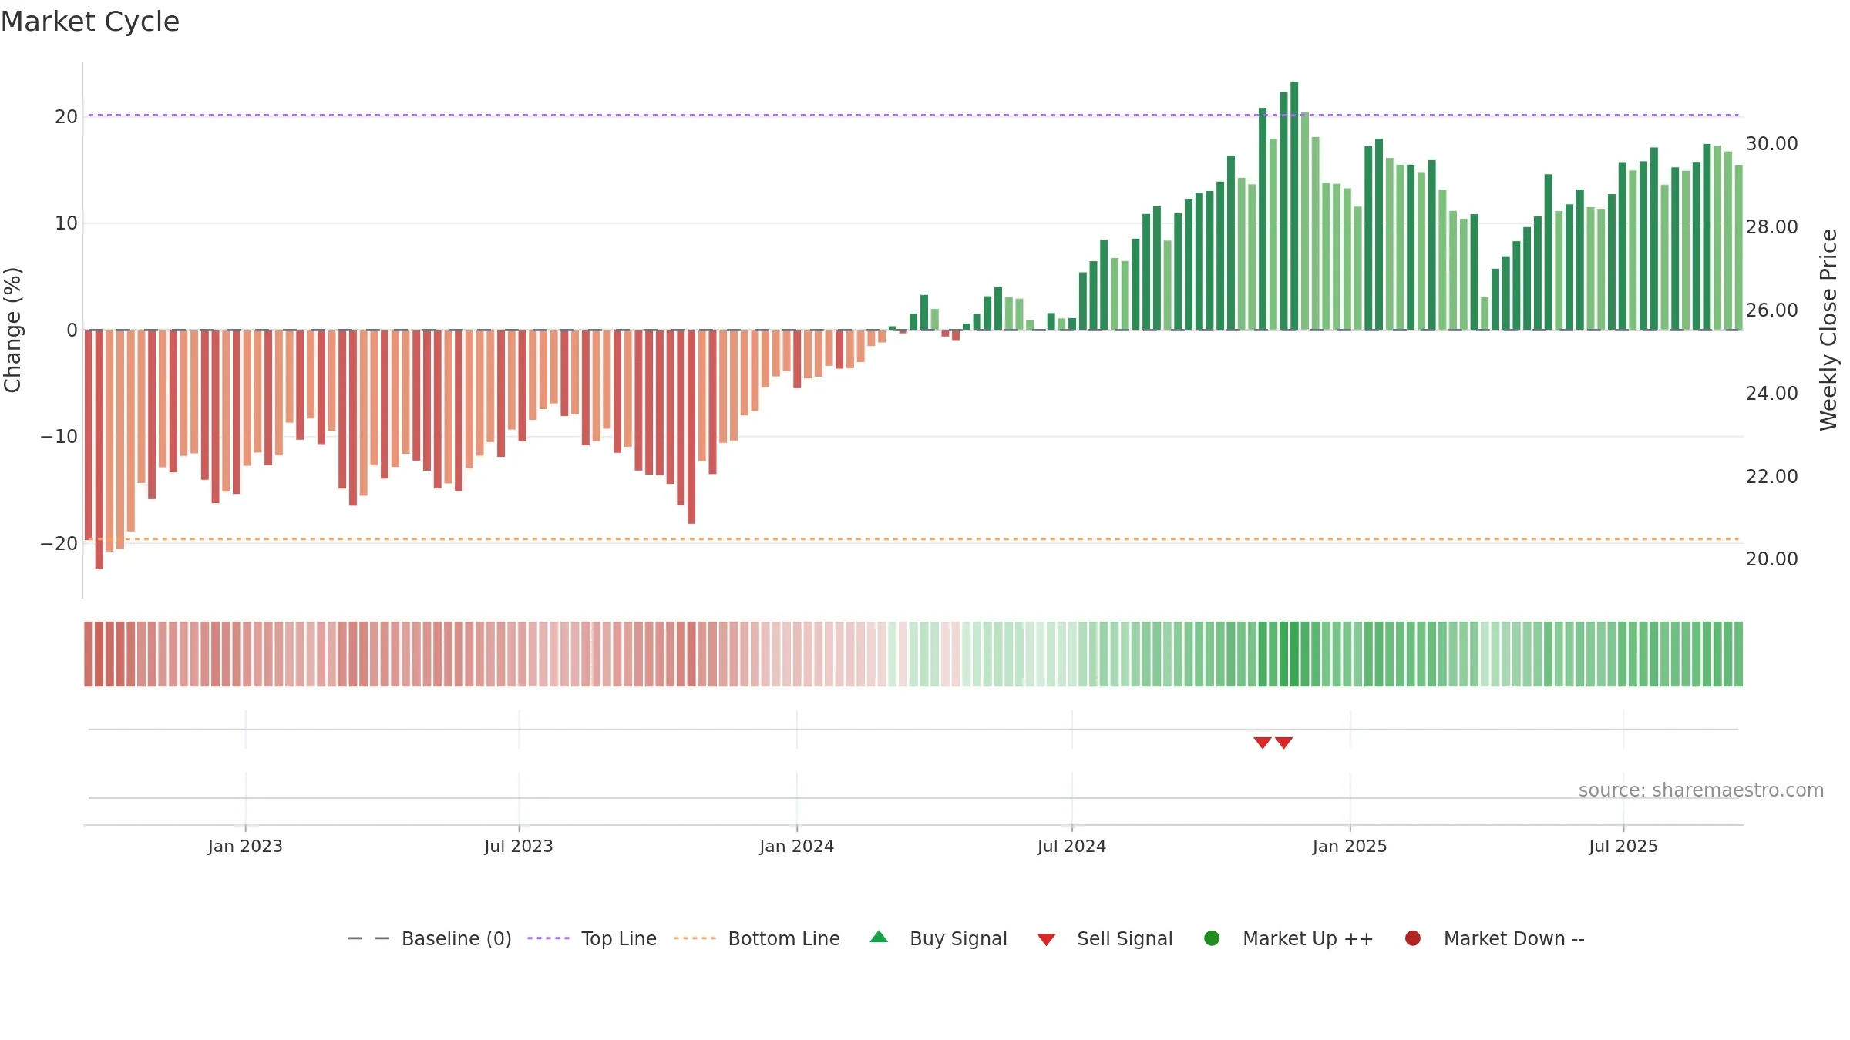Toggle the Baseline (0) legend entry
Screen dimensions: 1850x1040
(x=429, y=938)
